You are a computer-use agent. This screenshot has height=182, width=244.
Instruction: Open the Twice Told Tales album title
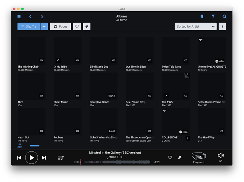pyautogui.click(x=171, y=67)
